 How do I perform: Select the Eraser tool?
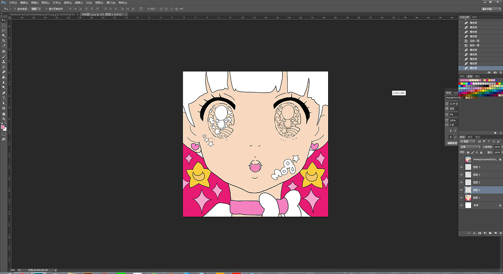(4, 72)
